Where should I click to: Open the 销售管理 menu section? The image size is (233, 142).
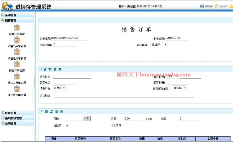[x=17, y=20]
